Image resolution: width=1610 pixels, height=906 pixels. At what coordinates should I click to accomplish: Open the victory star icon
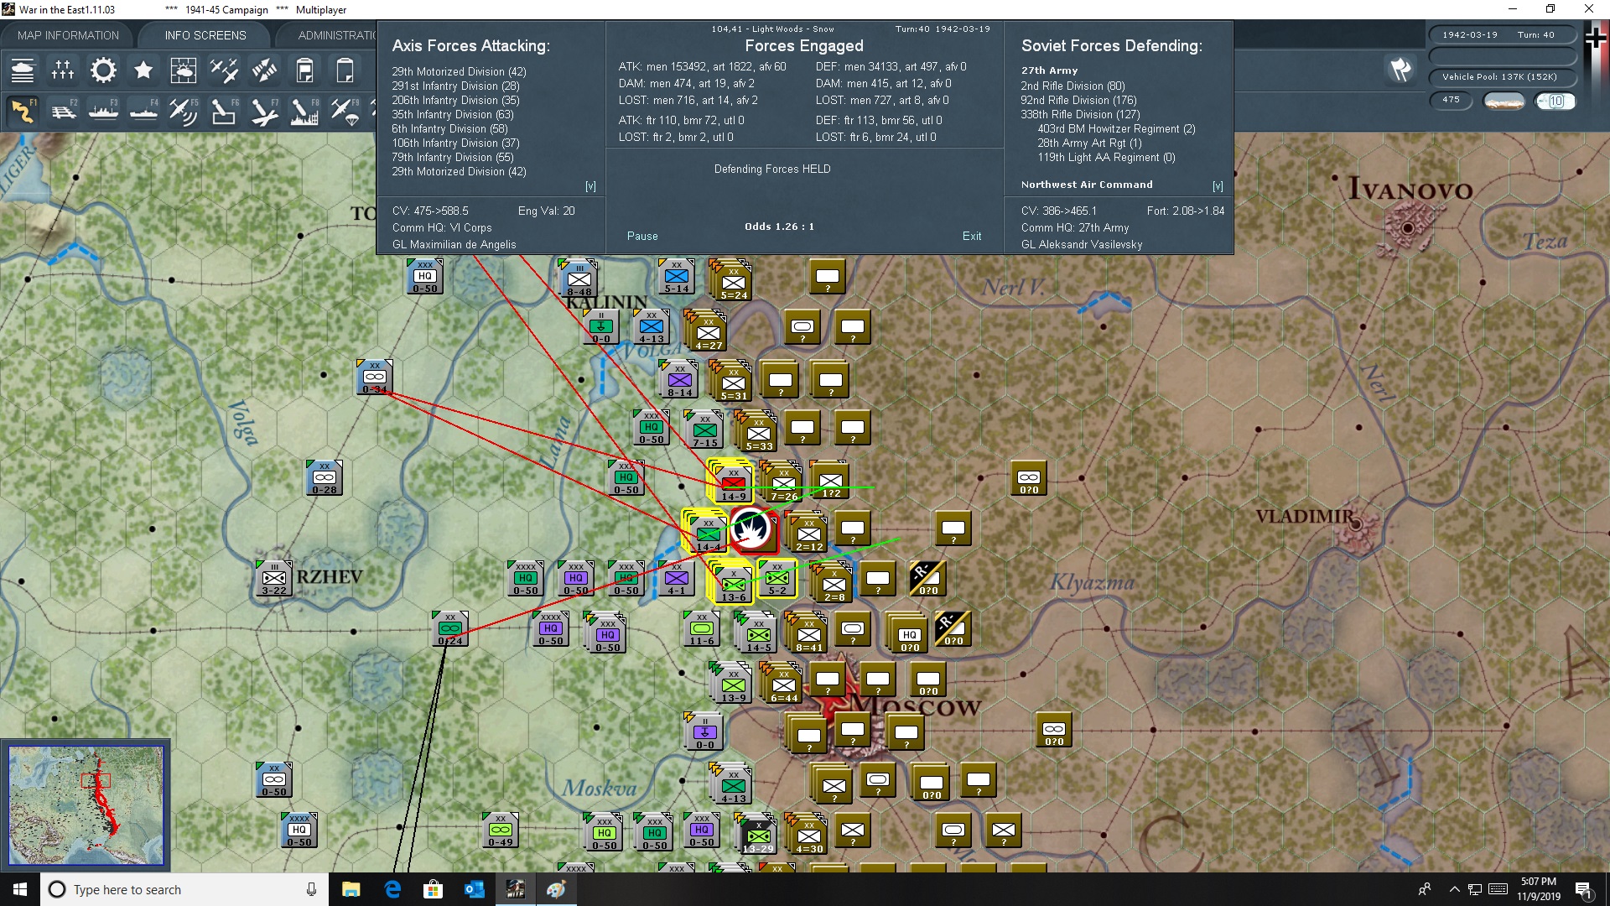coord(143,70)
